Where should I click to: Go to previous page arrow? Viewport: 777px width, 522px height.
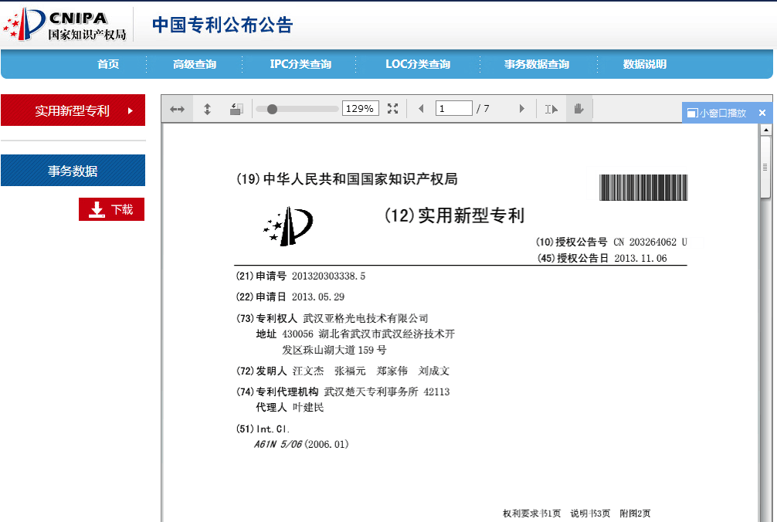pos(421,108)
